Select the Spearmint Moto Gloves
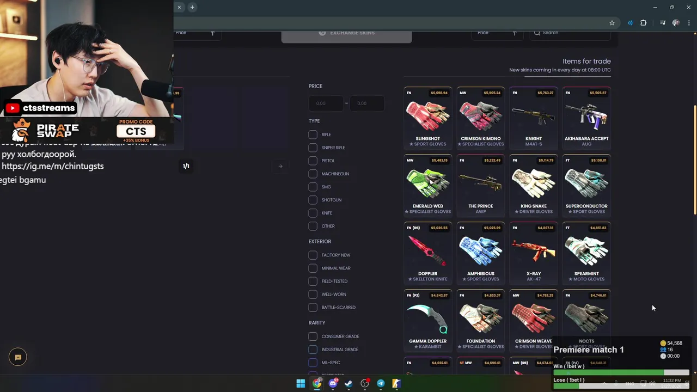697x392 pixels. [586, 253]
